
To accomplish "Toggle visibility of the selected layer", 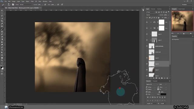I will pyautogui.click(x=147, y=64).
